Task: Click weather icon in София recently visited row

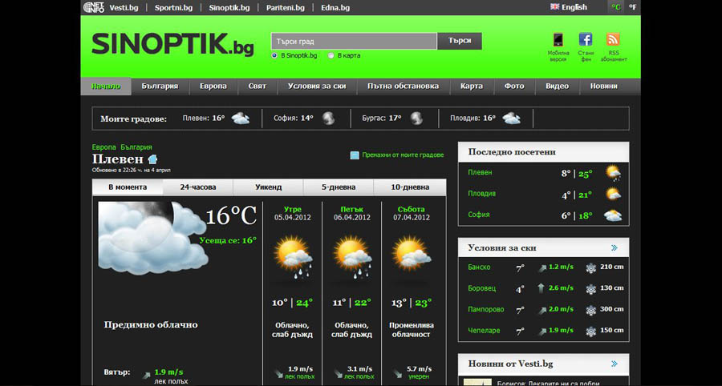Action: click(x=613, y=215)
